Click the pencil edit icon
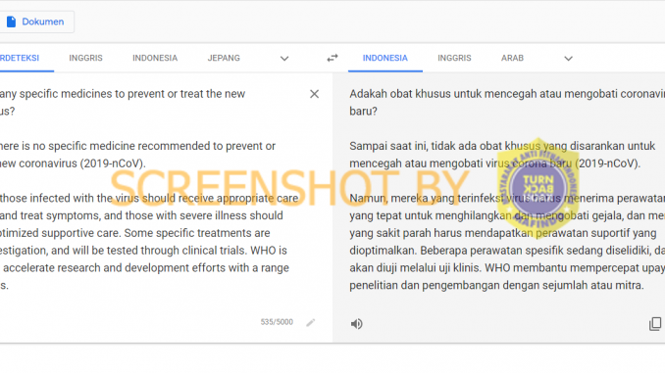Screen dimensions: 665x373 (311, 323)
